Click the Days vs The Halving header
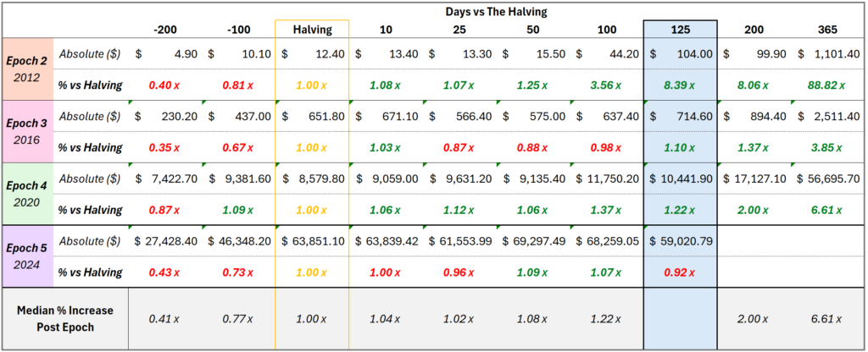The width and height of the screenshot is (868, 352). click(x=498, y=11)
